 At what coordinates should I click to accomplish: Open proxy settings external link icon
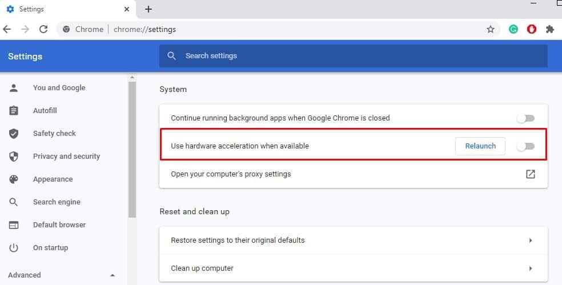(x=530, y=174)
